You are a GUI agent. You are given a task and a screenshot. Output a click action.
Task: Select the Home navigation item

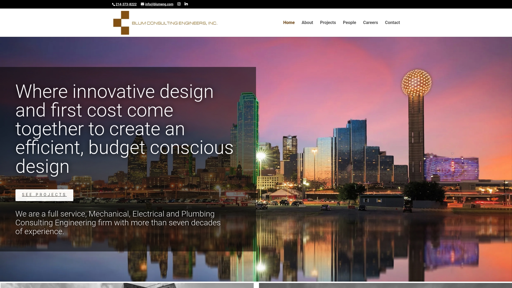[x=289, y=23]
